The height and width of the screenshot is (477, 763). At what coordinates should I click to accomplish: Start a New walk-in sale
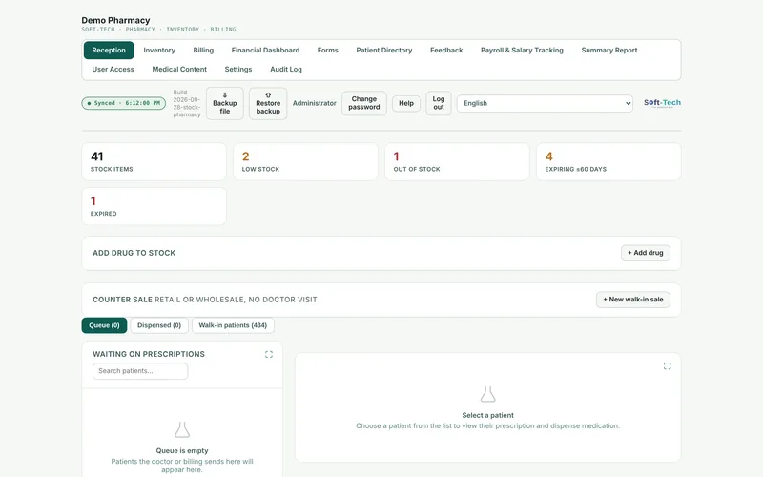click(x=633, y=300)
